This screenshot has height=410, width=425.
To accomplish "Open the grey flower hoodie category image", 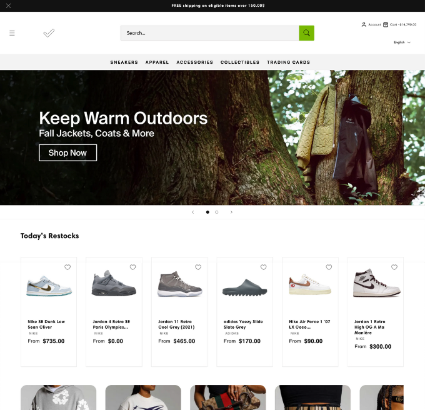I will [x=59, y=397].
